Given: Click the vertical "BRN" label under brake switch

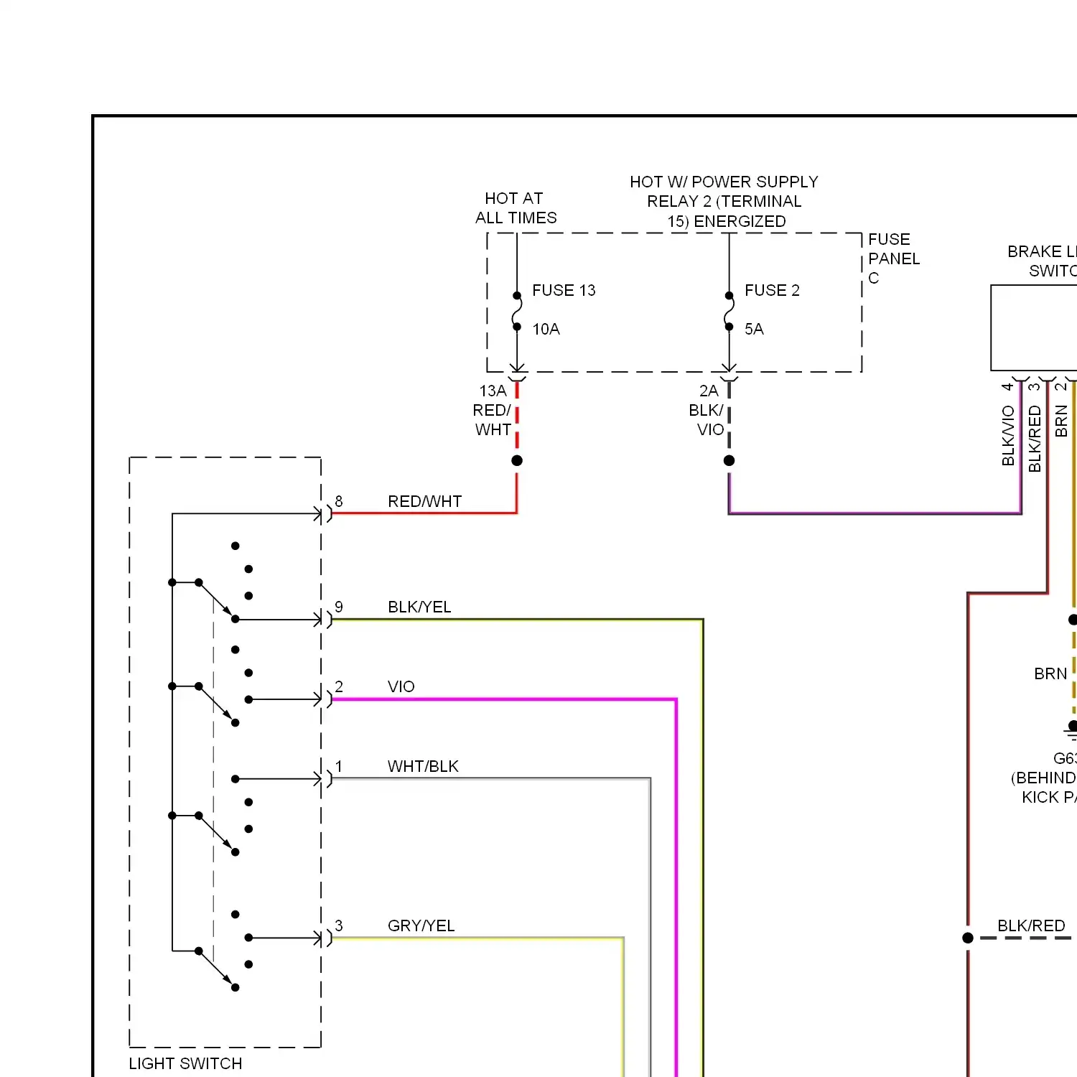Looking at the screenshot, I should coord(1061,421).
